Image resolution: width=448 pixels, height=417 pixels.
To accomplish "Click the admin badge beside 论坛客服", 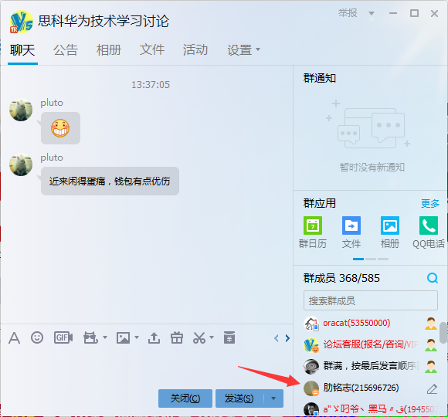I will (431, 345).
